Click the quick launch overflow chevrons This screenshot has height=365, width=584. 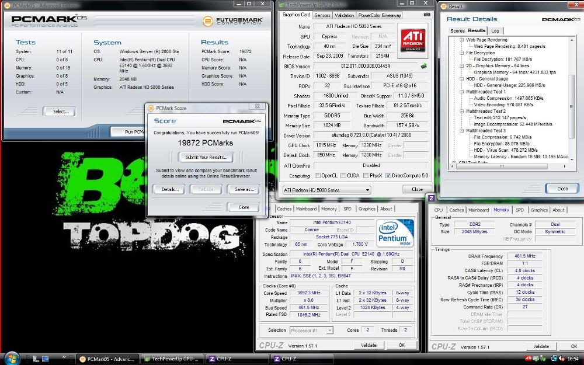point(64,357)
